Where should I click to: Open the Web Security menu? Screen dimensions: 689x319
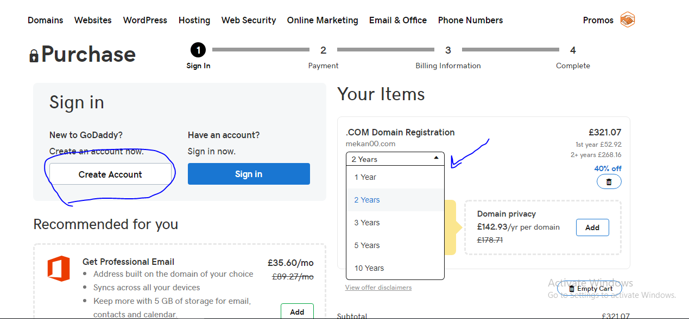[x=249, y=20]
